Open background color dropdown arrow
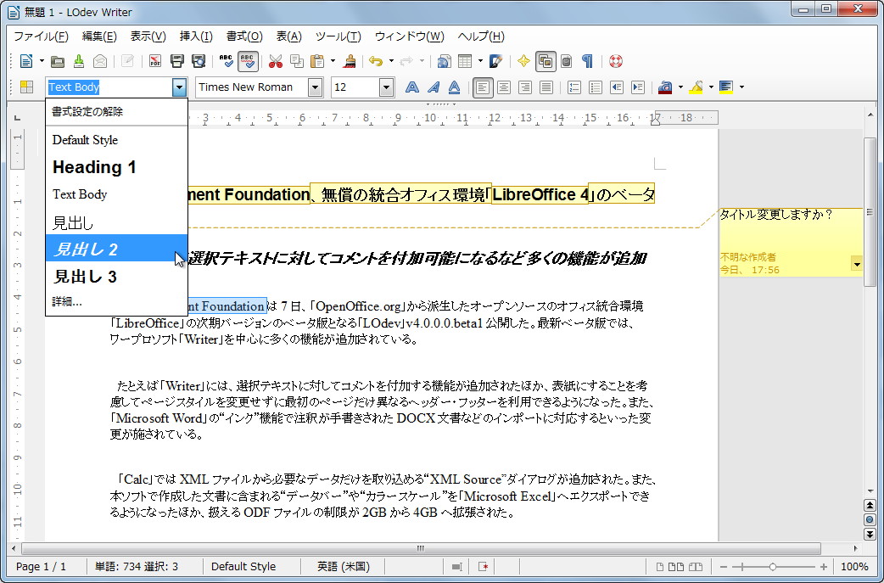This screenshot has width=884, height=583. point(741,87)
